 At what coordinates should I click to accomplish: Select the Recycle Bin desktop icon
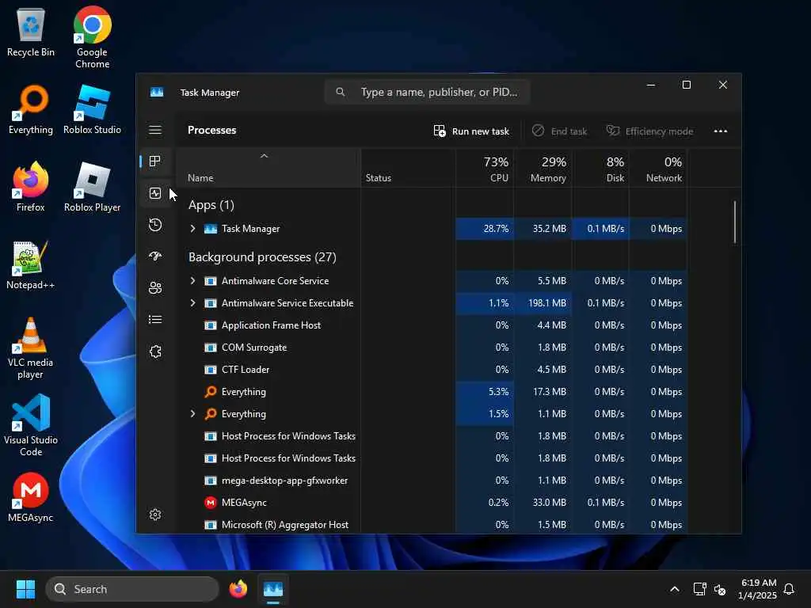coord(31,32)
